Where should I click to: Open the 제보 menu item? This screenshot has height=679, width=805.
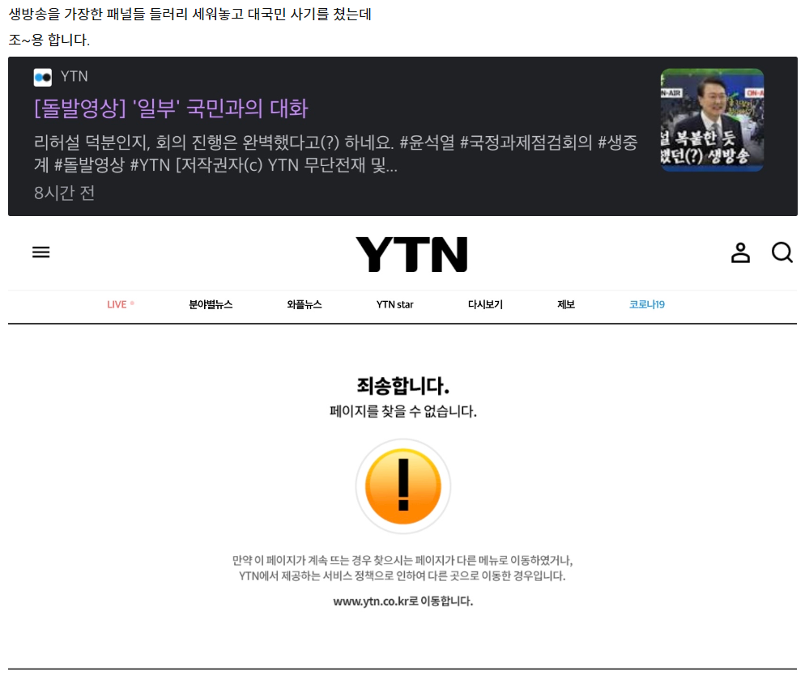pos(566,304)
